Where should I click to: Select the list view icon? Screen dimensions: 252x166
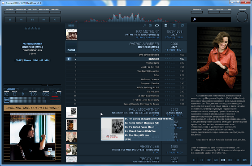tap(174, 26)
